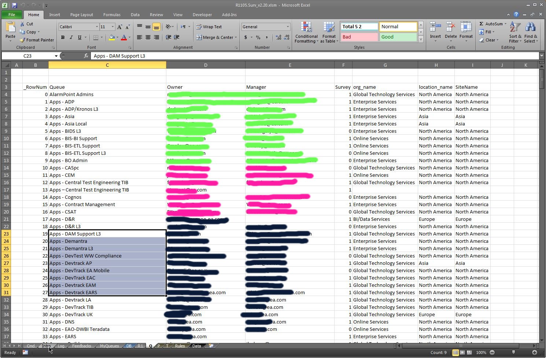The width and height of the screenshot is (546, 358).
Task: Click the Name Box showing C23
Action: (x=27, y=56)
